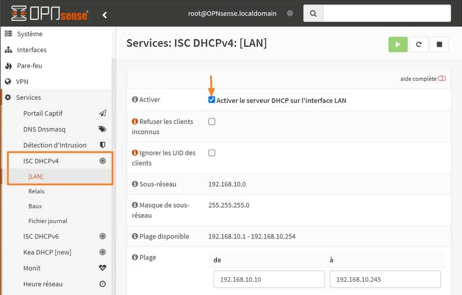Enable Refuser les clients inconnus checkbox
462x295 pixels.
tap(211, 122)
